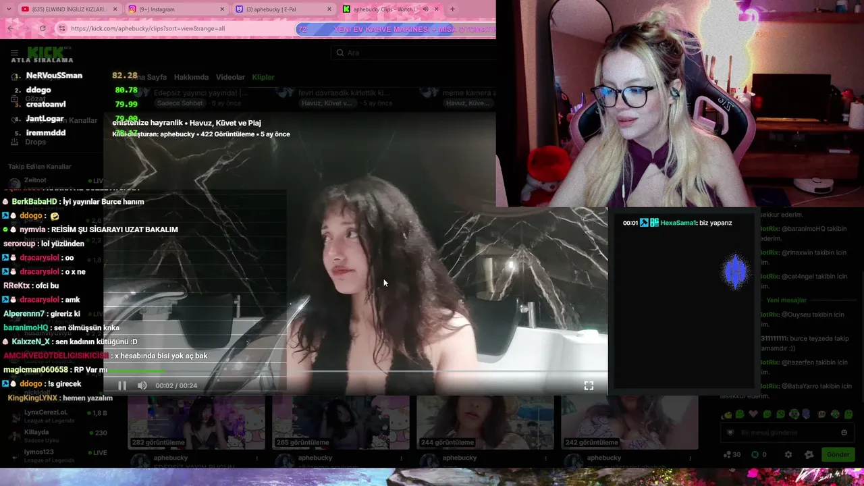The image size is (864, 486).
Task: Click Alperennn7 username in chat overlay
Action: click(24, 314)
